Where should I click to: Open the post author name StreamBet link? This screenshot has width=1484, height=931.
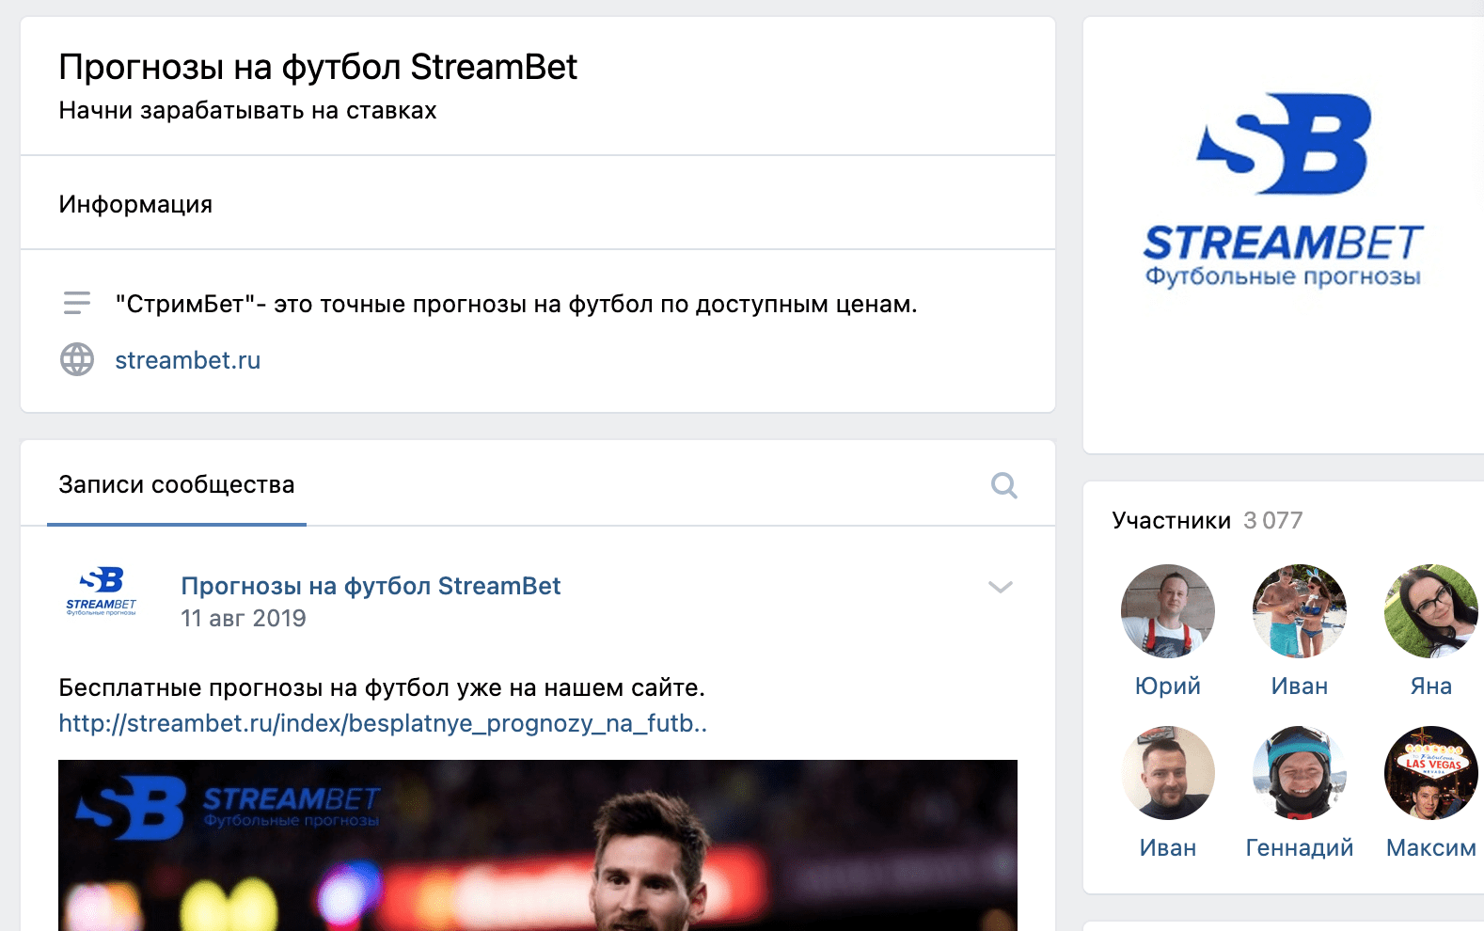[x=371, y=586]
